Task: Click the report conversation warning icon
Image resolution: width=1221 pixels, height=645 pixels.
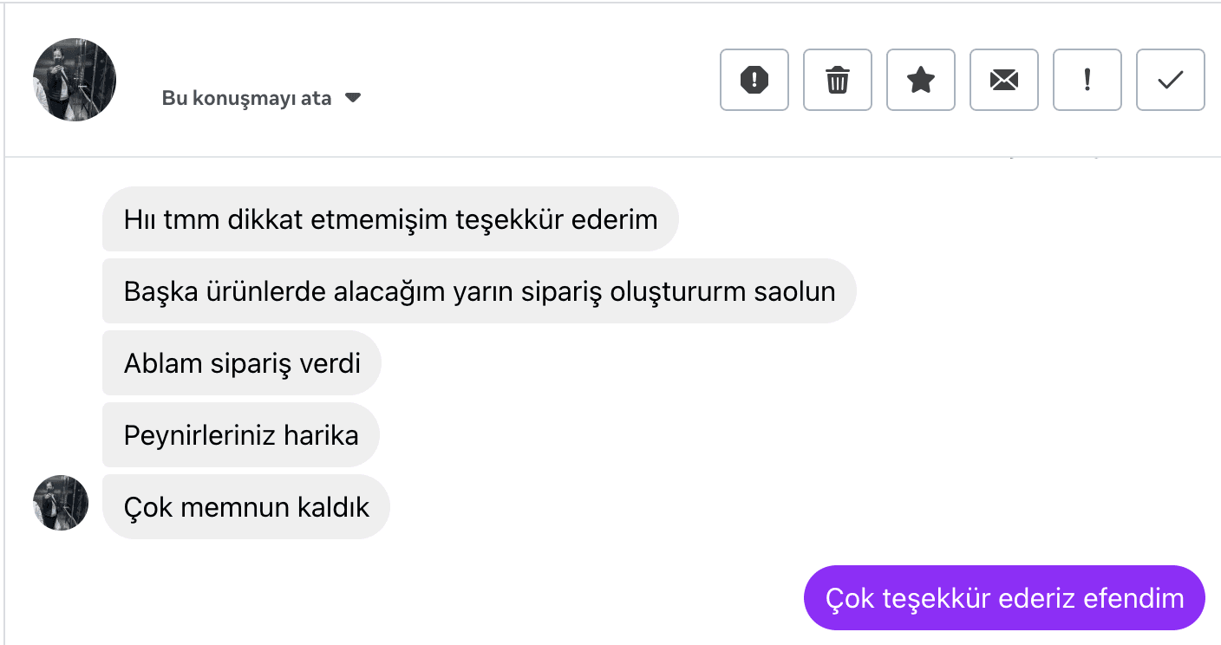Action: (x=754, y=80)
